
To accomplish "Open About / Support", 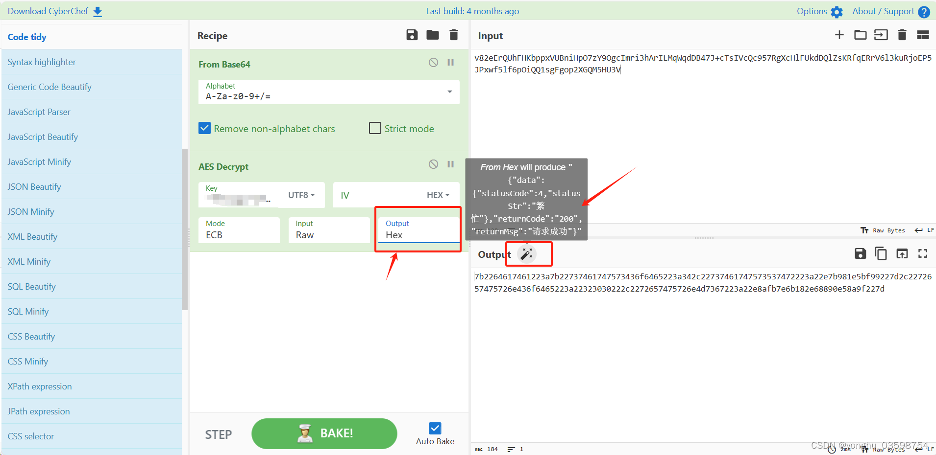I will (x=885, y=11).
